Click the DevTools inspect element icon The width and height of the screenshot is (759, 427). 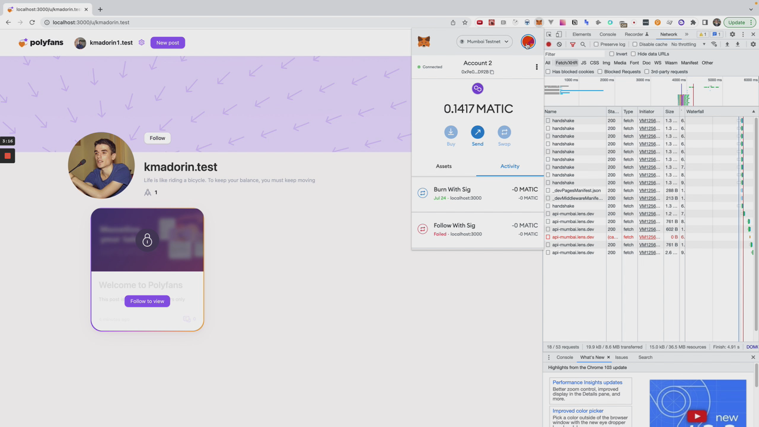click(x=549, y=34)
